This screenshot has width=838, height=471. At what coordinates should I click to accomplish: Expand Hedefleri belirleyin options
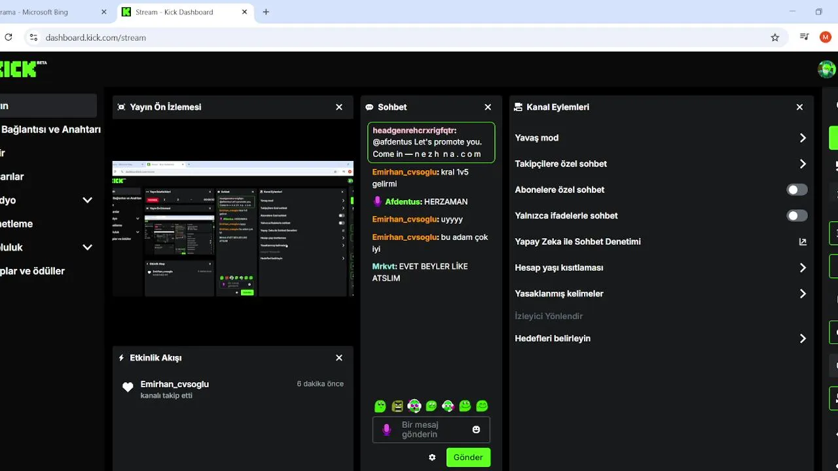tap(803, 338)
